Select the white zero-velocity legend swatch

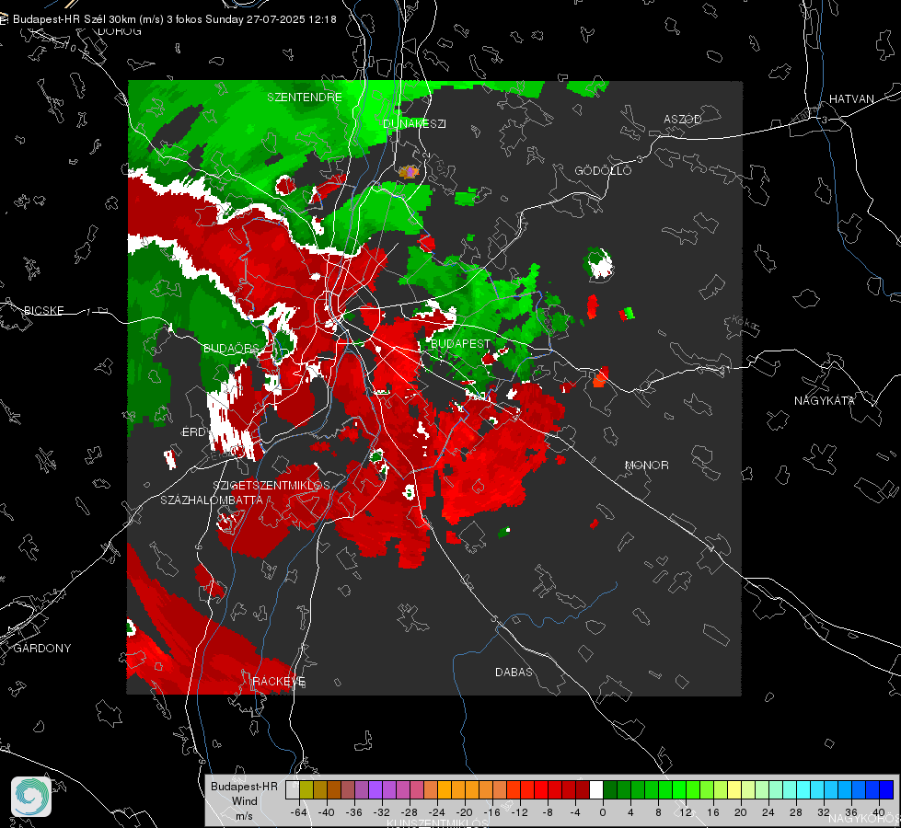(x=596, y=790)
